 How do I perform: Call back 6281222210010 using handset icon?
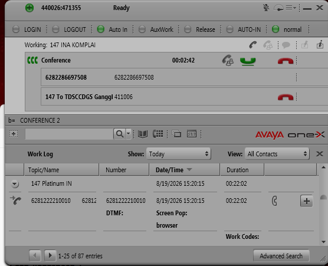coord(274,201)
